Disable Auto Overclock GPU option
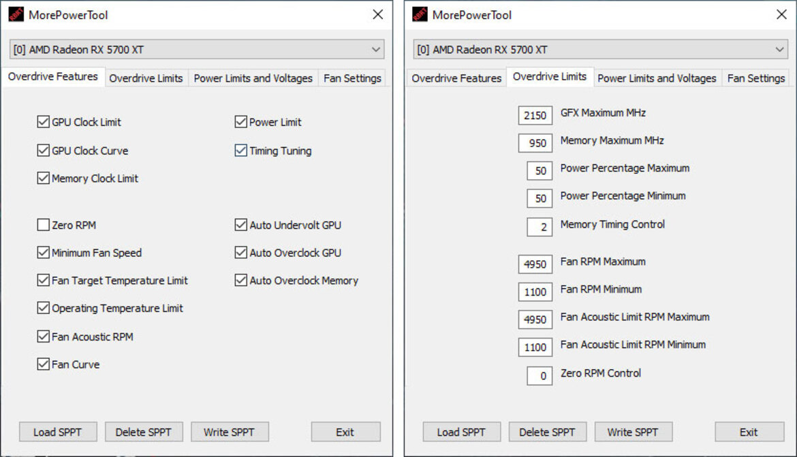Screen dimensions: 797x457 pyautogui.click(x=241, y=253)
